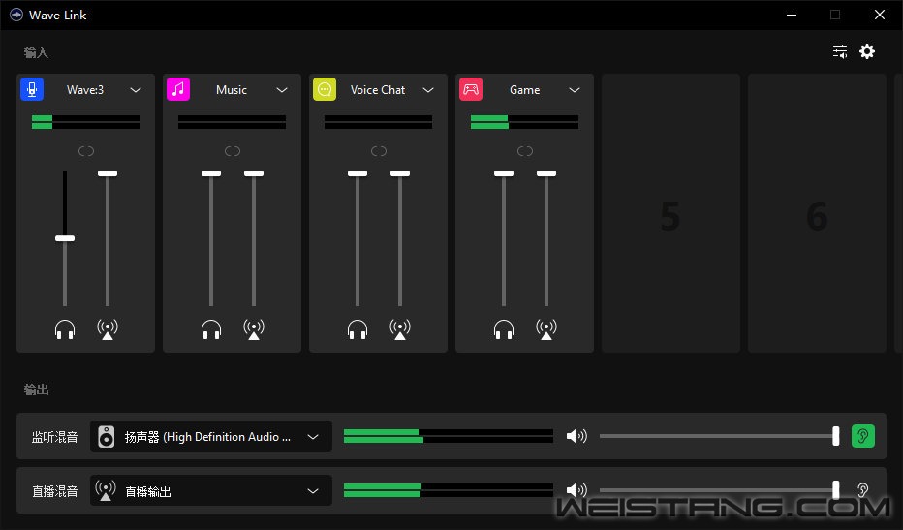Click the Game input level meter

click(524, 122)
